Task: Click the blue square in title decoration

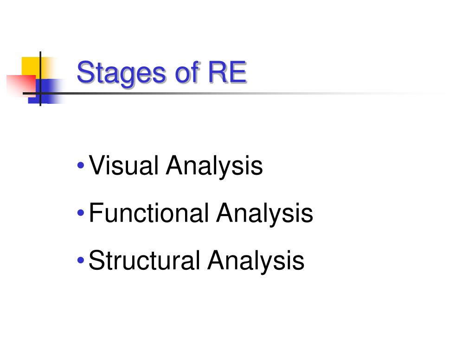Action: pyautogui.click(x=45, y=91)
